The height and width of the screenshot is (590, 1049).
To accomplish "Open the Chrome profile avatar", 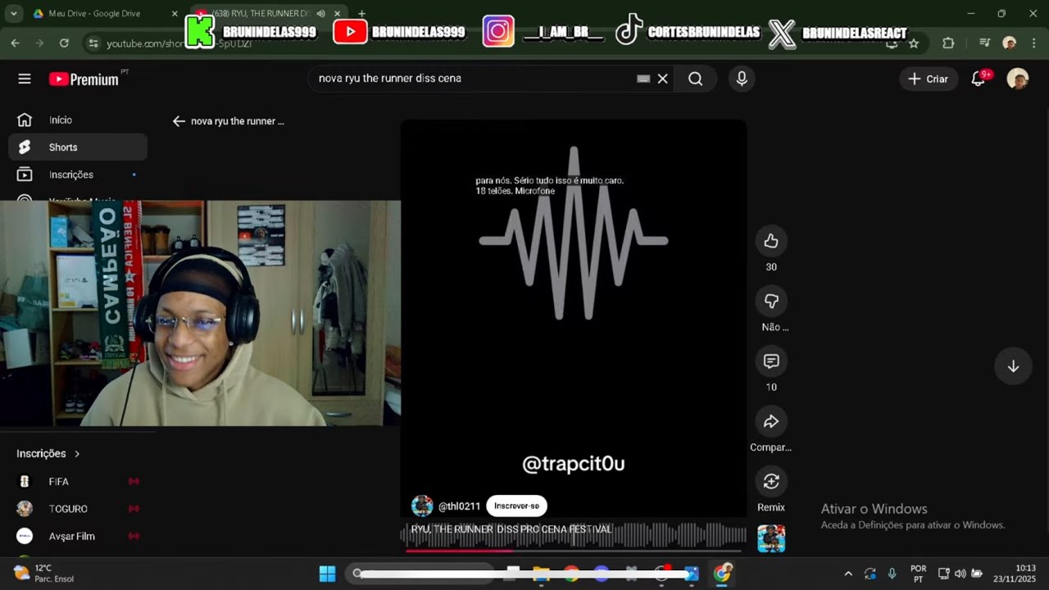I will tap(1010, 43).
